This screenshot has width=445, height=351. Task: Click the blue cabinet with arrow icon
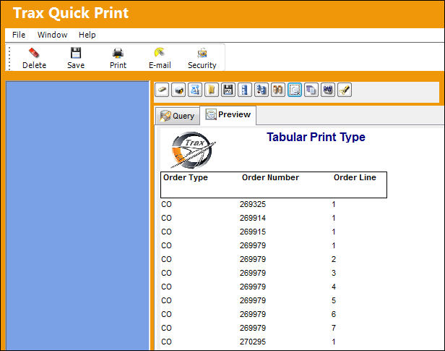[x=262, y=90]
